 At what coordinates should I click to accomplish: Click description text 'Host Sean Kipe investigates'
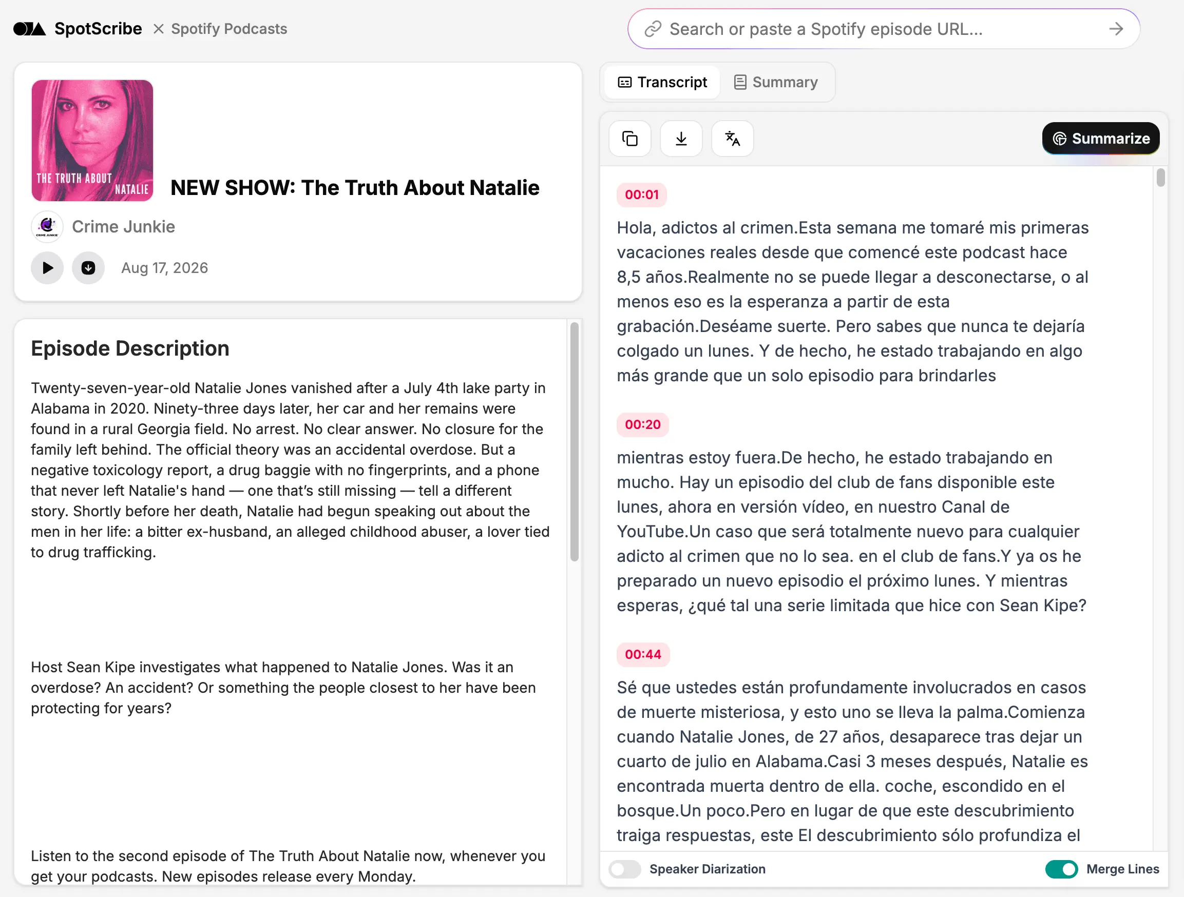click(283, 688)
